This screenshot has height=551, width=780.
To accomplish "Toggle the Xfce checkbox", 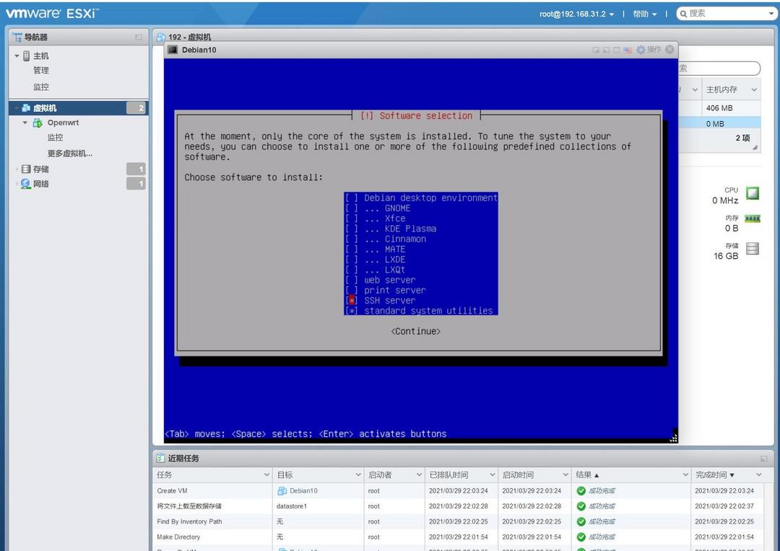I will (x=352, y=219).
